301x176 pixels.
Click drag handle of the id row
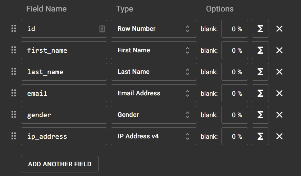(14, 29)
